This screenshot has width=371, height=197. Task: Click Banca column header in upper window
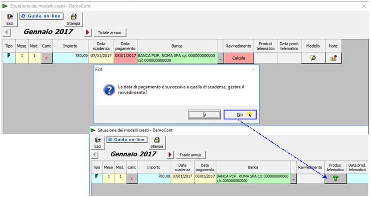[177, 46]
